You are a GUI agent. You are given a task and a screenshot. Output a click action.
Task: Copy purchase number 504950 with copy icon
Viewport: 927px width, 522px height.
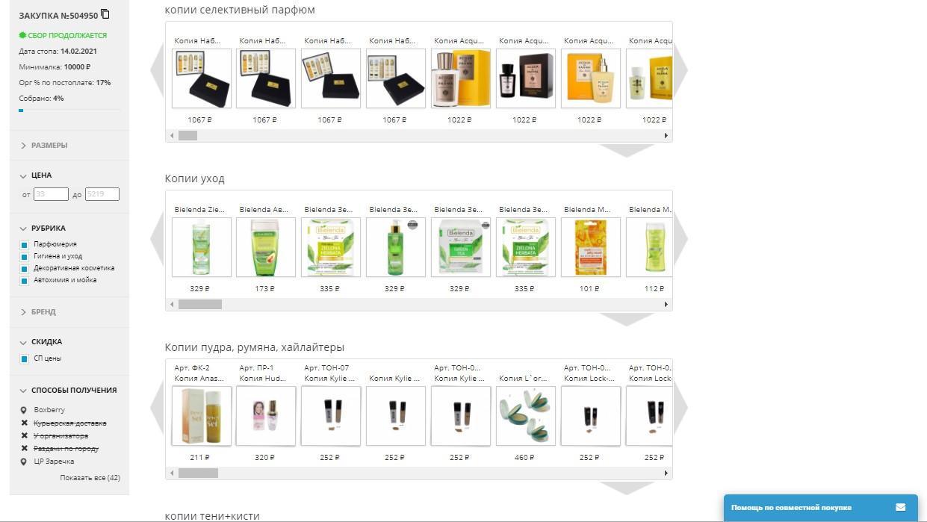point(105,14)
